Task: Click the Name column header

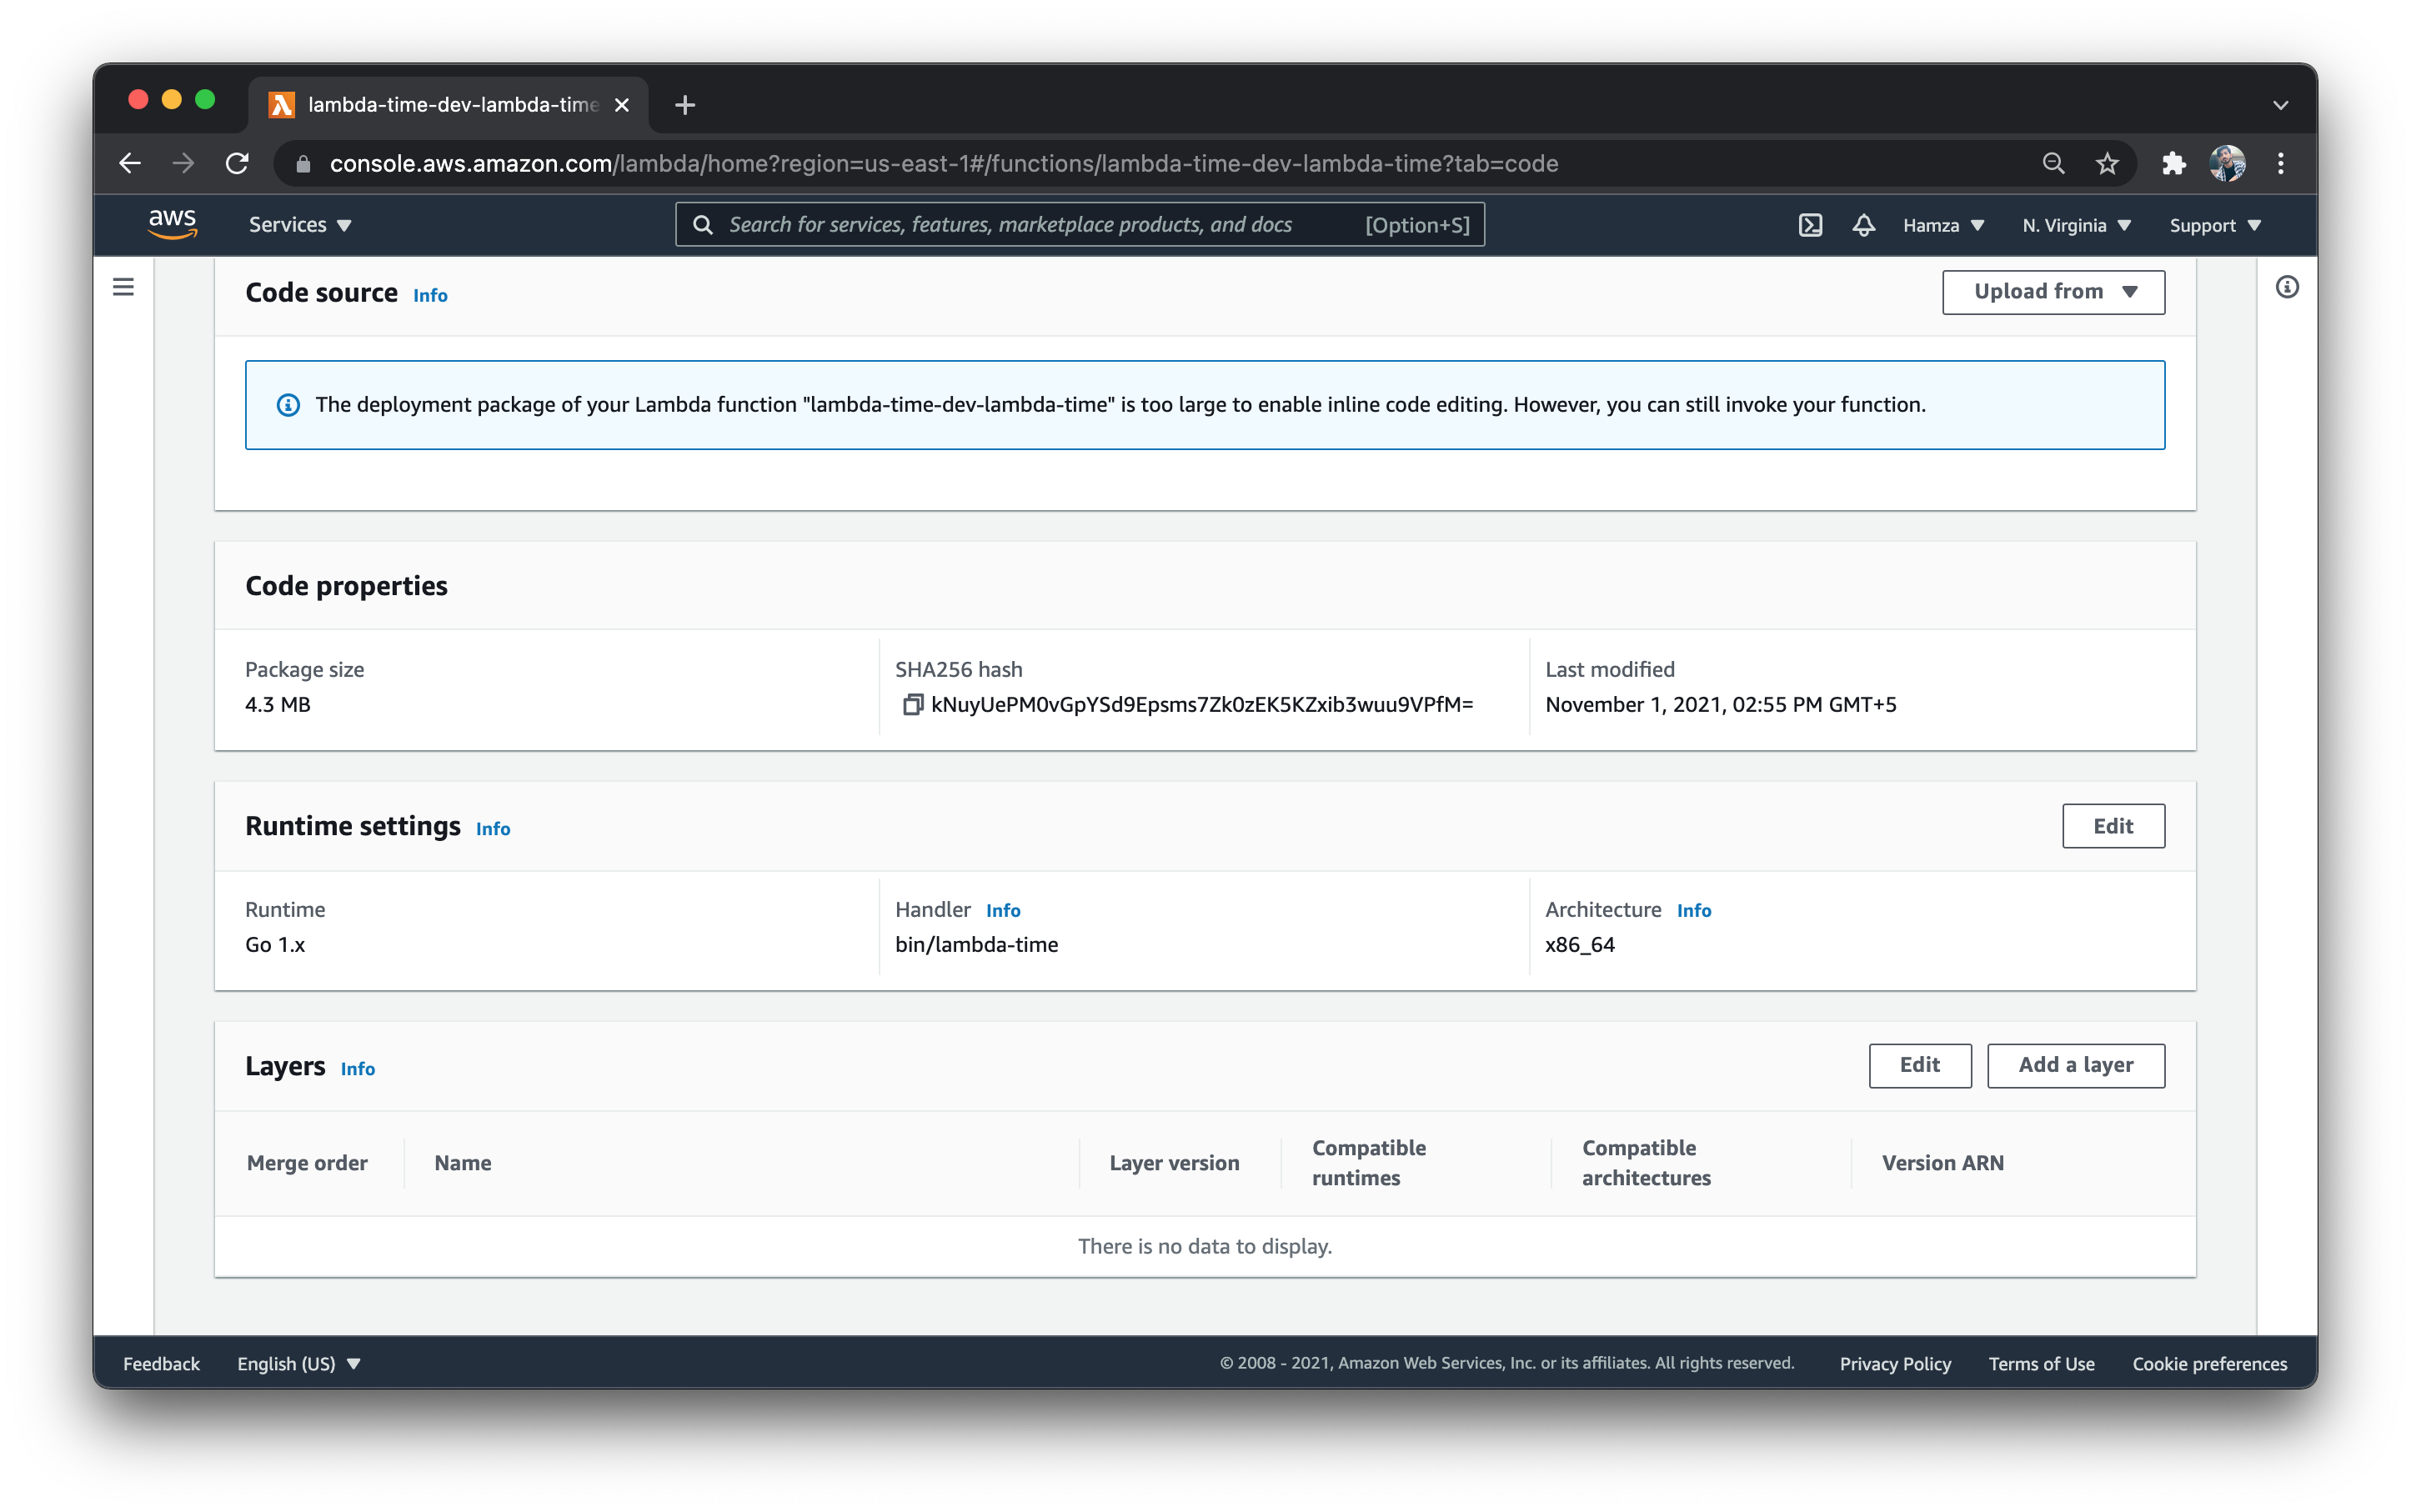Action: point(463,1163)
